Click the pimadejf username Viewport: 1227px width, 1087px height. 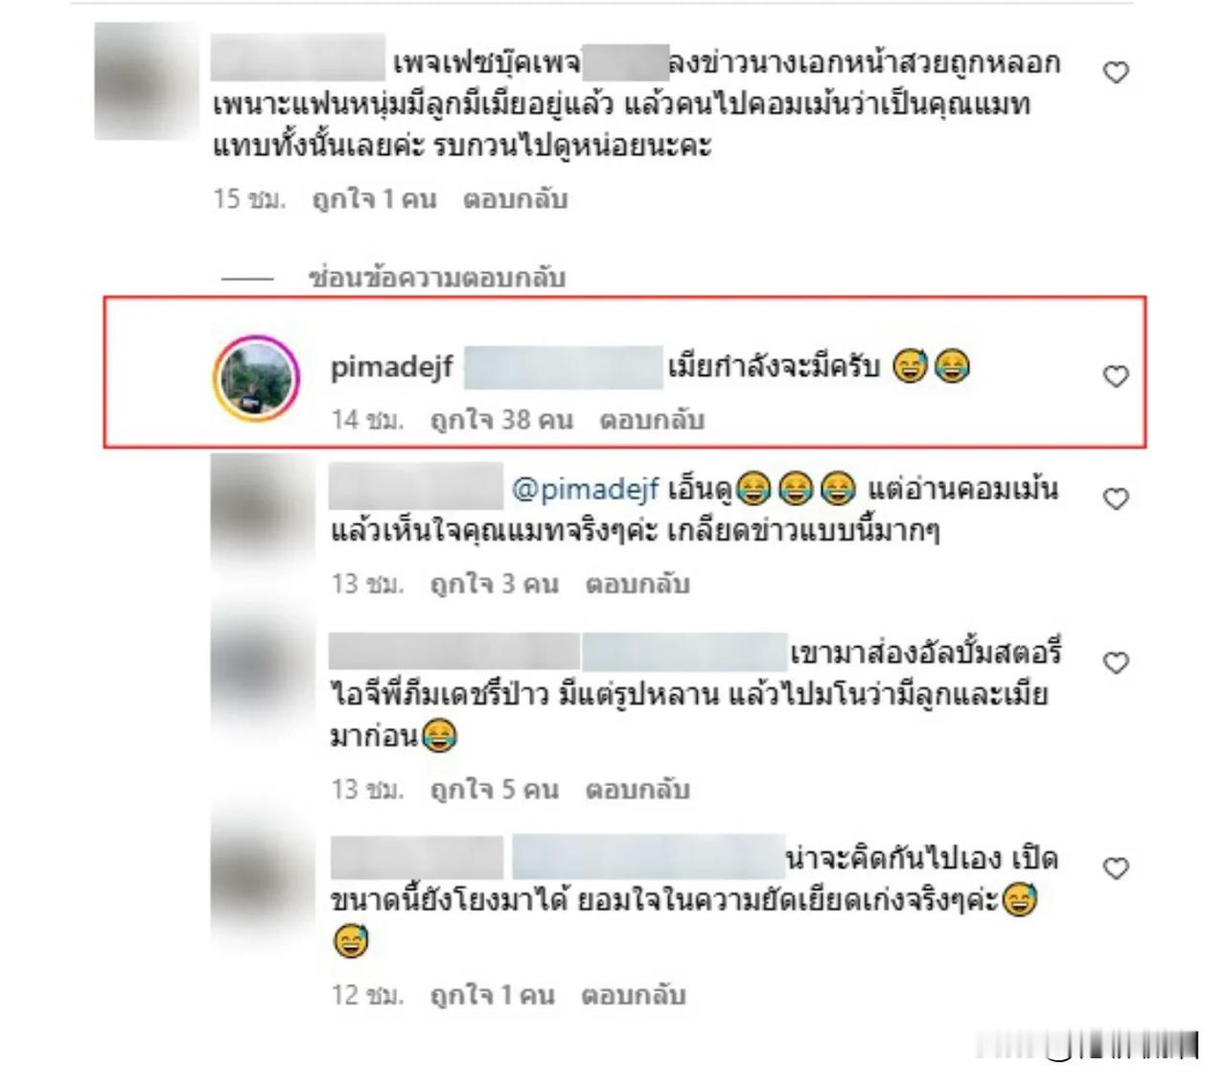click(x=391, y=367)
